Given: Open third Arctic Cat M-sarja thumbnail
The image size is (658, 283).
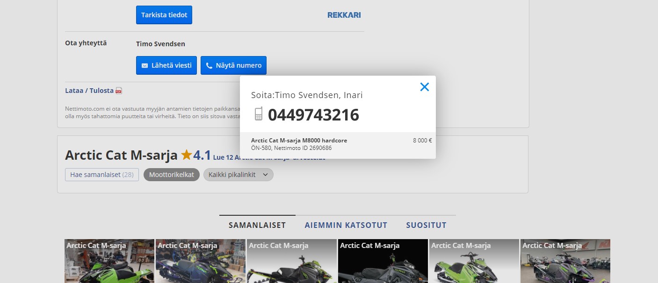Looking at the screenshot, I should click(x=292, y=261).
